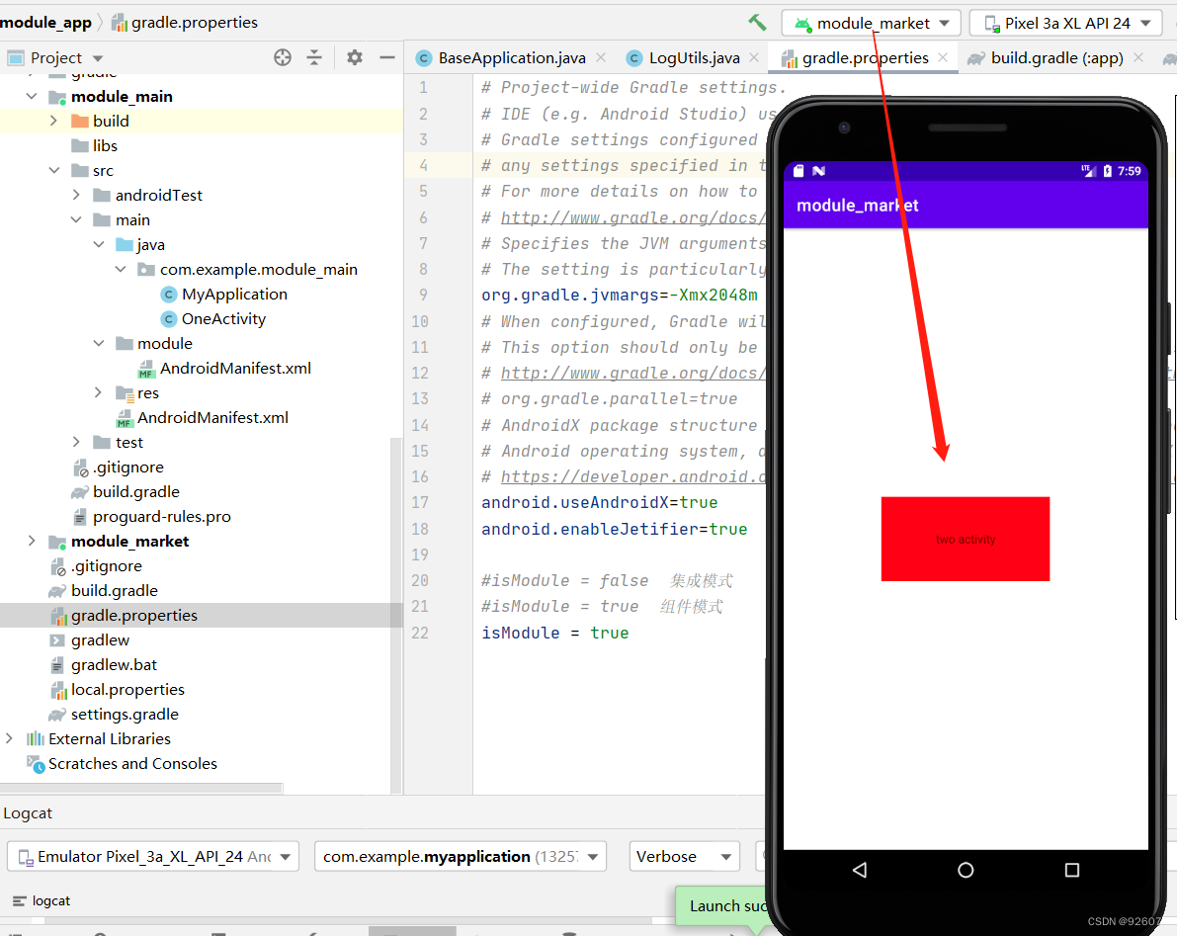Open the developer.android link on line 16

point(632,476)
